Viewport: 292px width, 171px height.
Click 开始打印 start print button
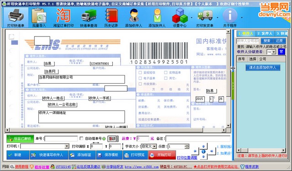162,155
